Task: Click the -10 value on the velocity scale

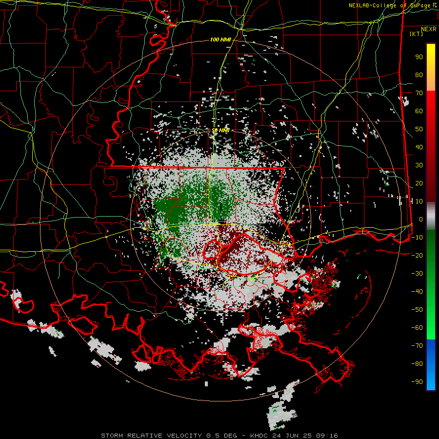Action: click(x=417, y=238)
